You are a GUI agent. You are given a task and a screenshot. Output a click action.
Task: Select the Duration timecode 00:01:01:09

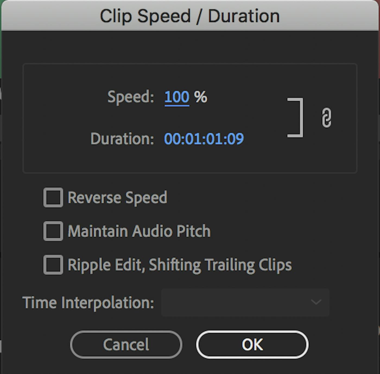[x=204, y=139]
